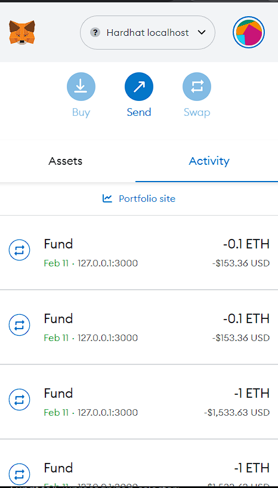Click the Buy download icon
This screenshot has height=488, width=278.
[81, 87]
